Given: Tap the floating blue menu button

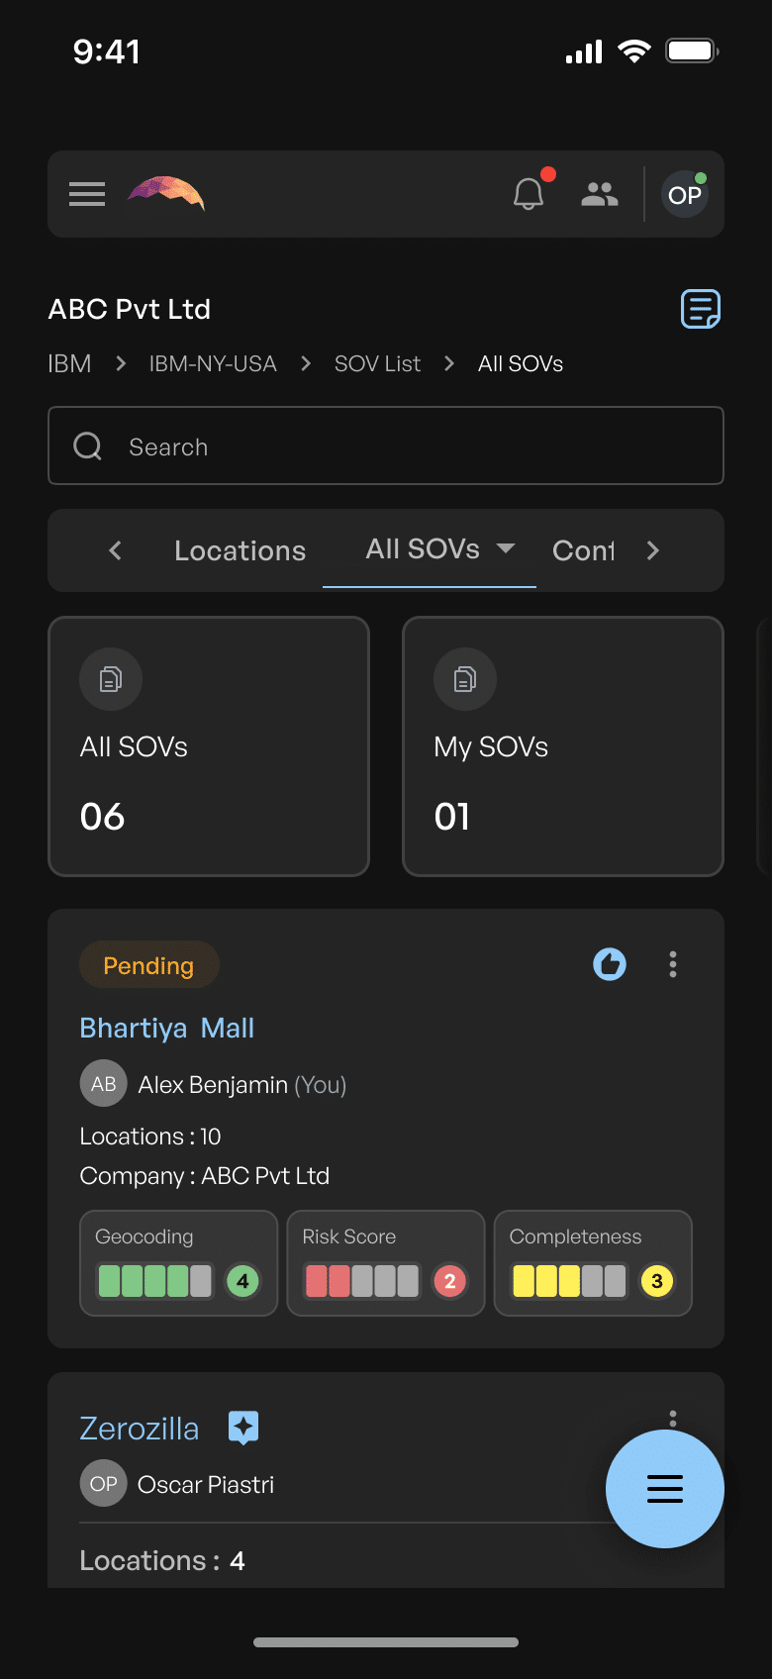Looking at the screenshot, I should tap(665, 1489).
